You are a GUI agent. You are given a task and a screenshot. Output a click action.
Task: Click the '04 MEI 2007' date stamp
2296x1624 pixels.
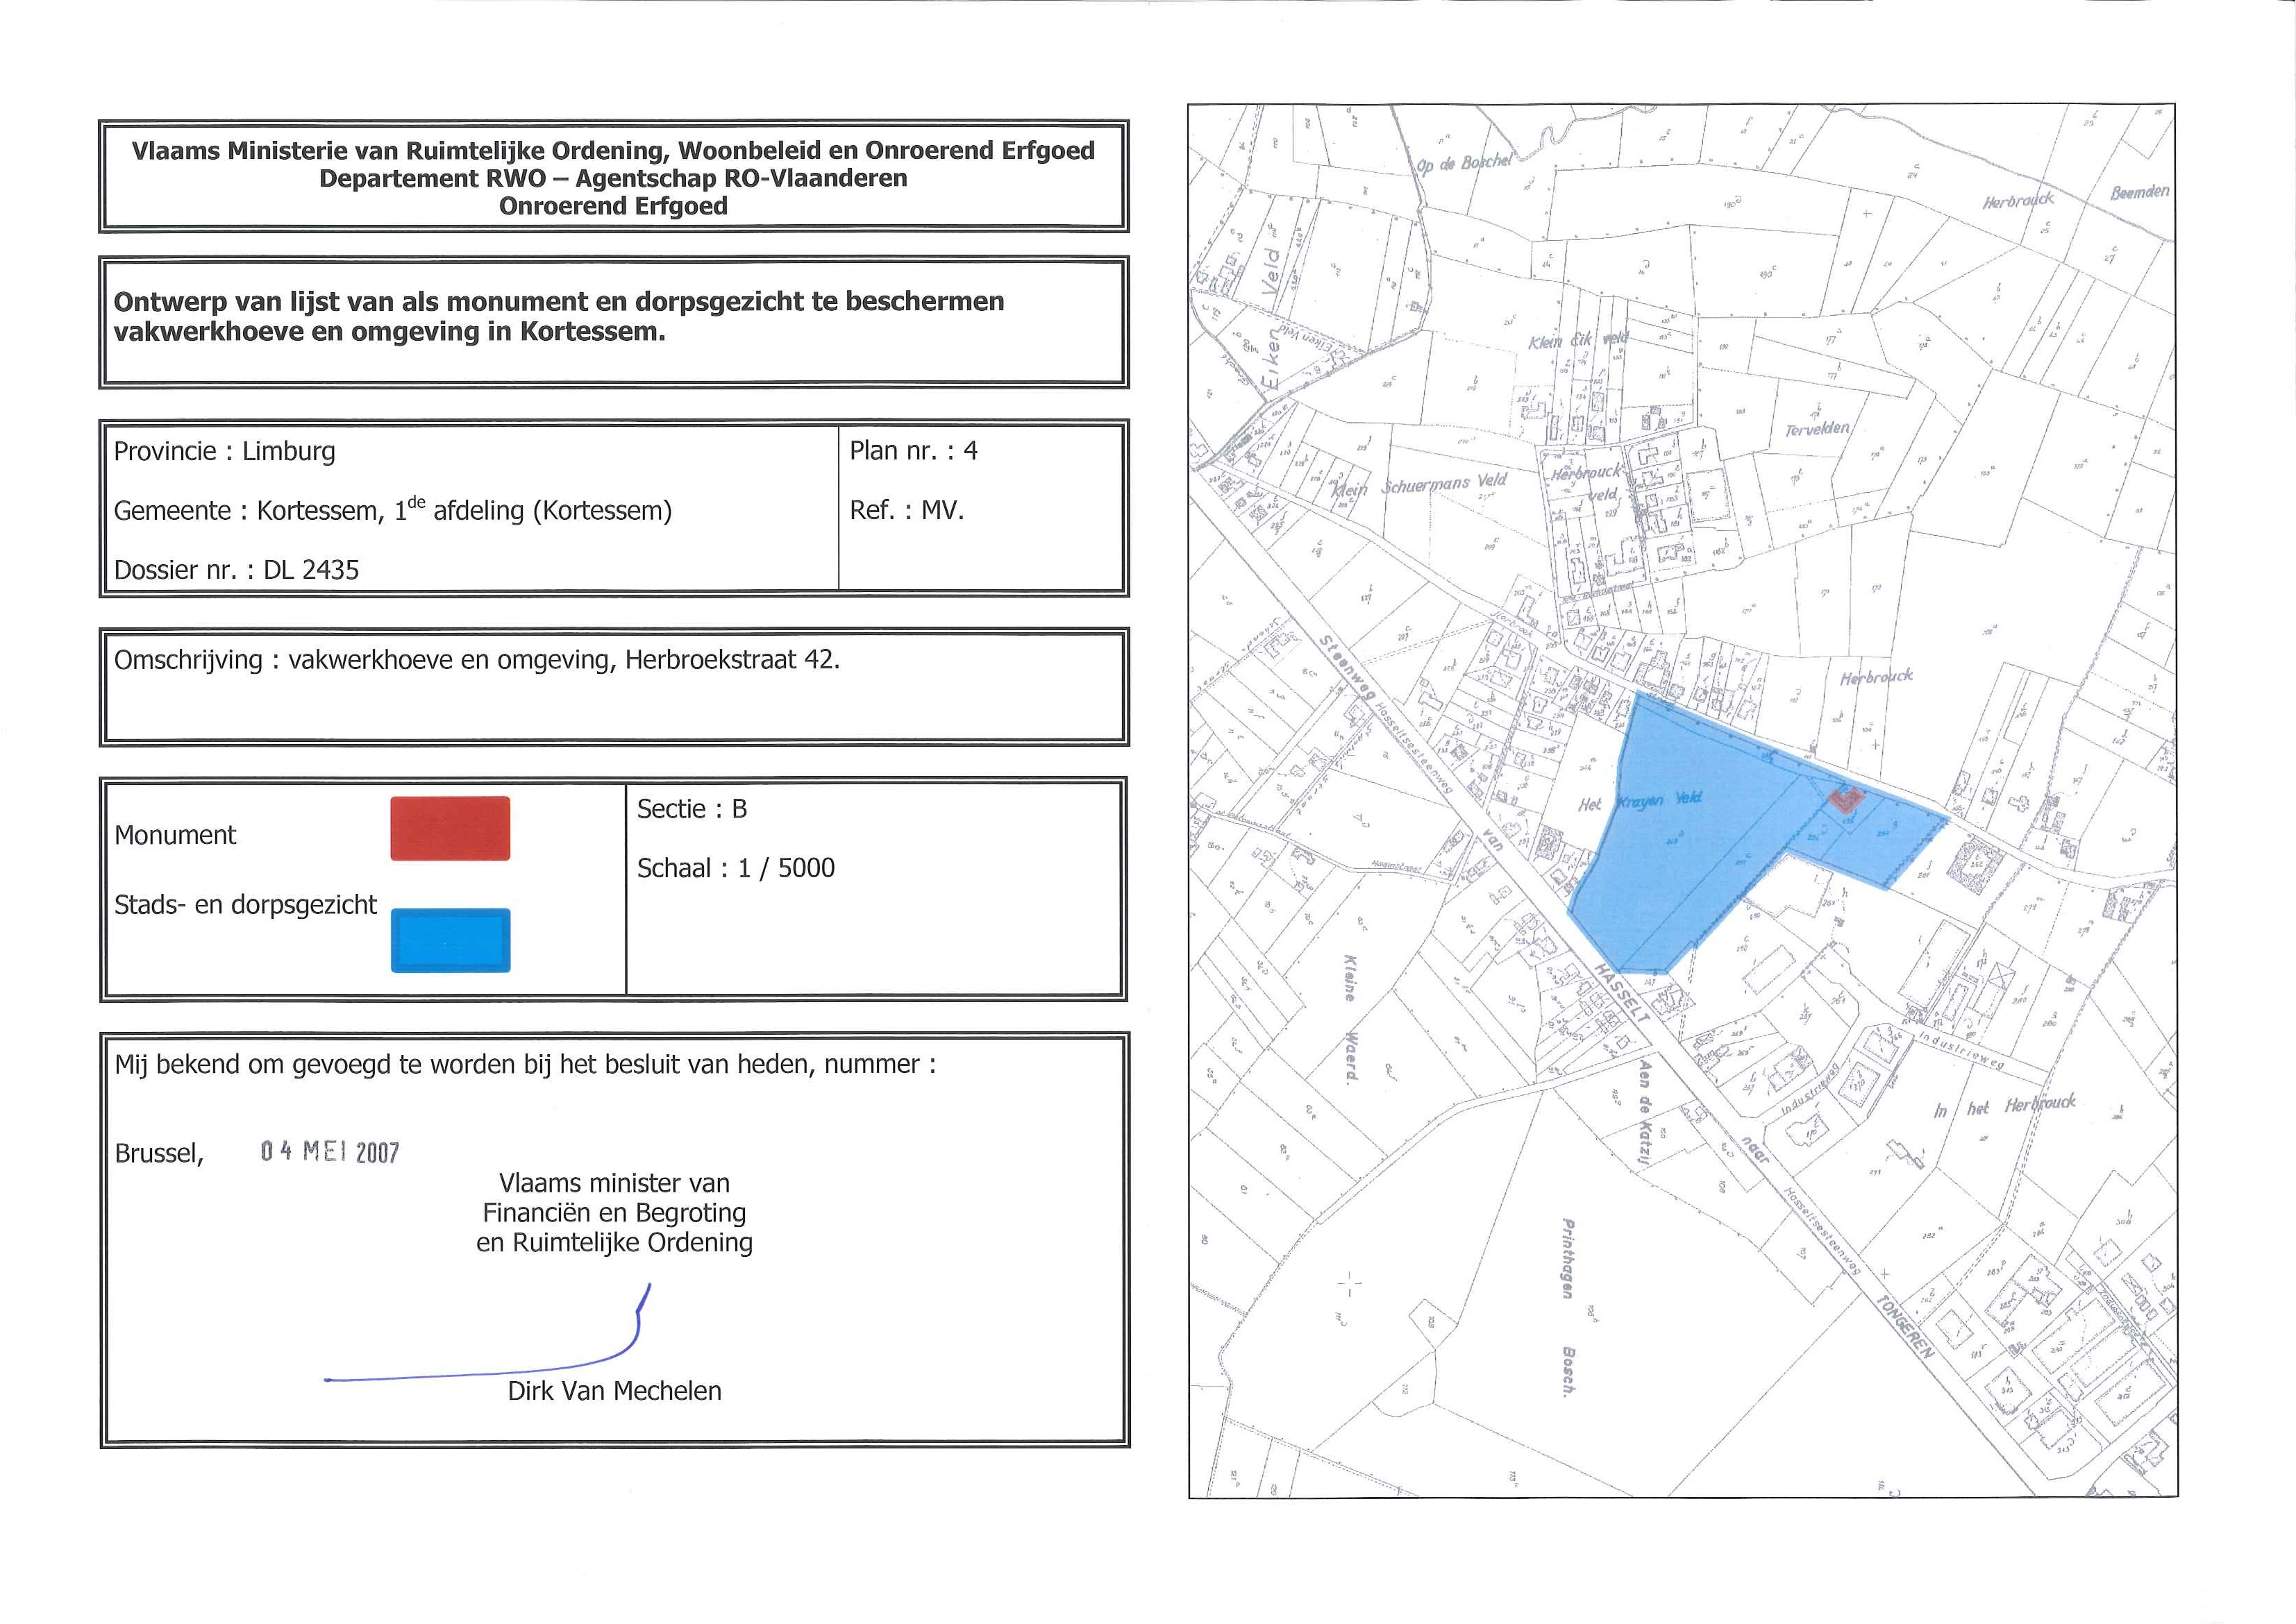pyautogui.click(x=329, y=1152)
